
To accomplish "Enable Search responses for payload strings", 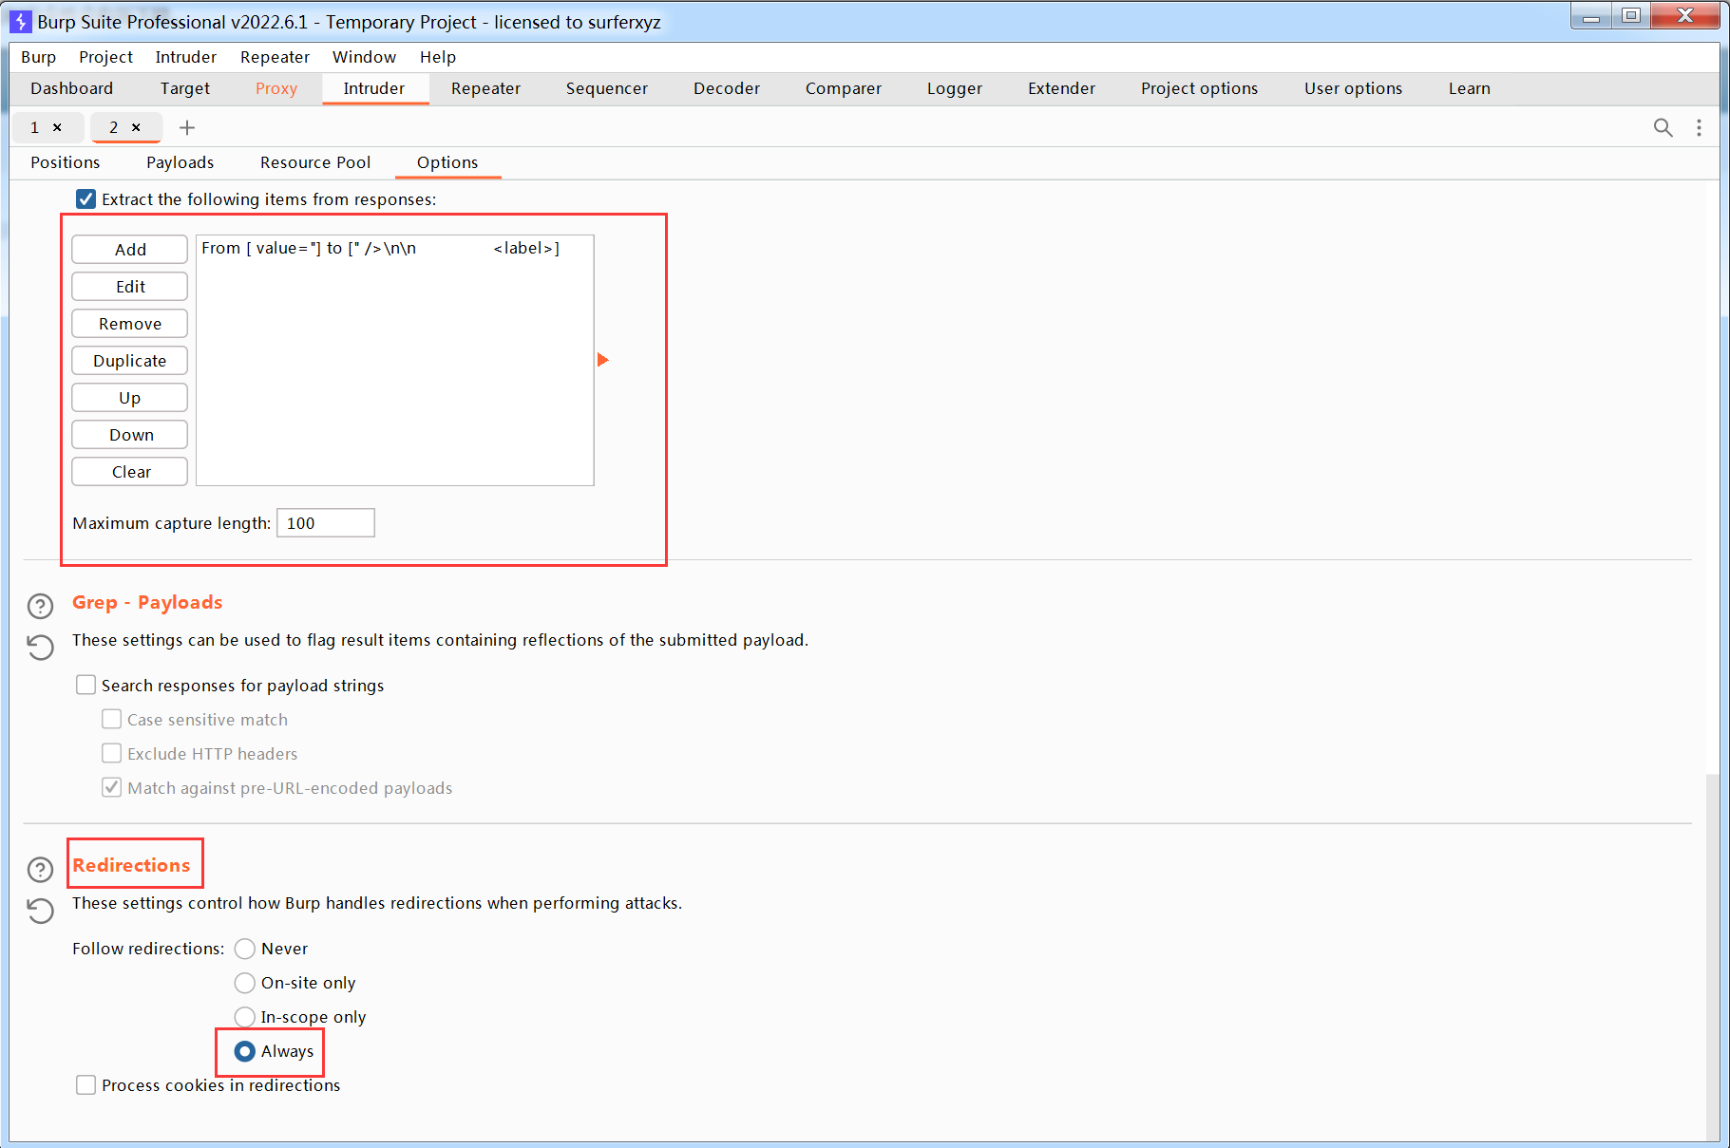I will pyautogui.click(x=86, y=686).
